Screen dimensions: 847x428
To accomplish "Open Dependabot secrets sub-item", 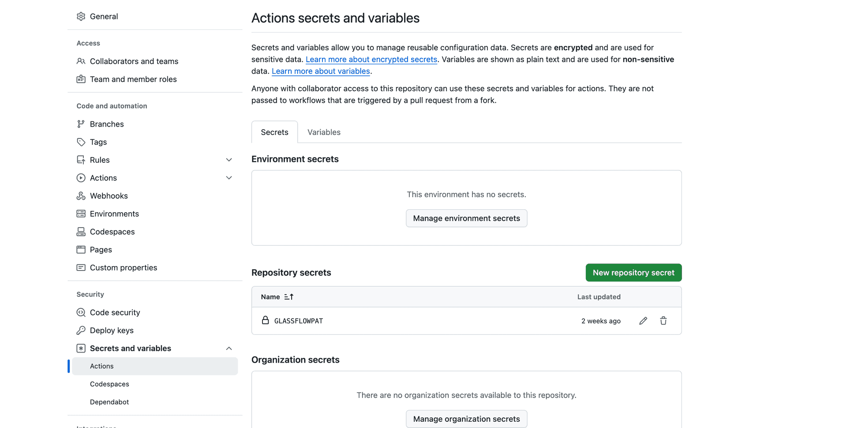I will (109, 402).
